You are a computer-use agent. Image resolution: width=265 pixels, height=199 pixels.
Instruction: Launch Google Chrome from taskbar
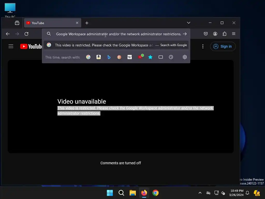(156, 193)
